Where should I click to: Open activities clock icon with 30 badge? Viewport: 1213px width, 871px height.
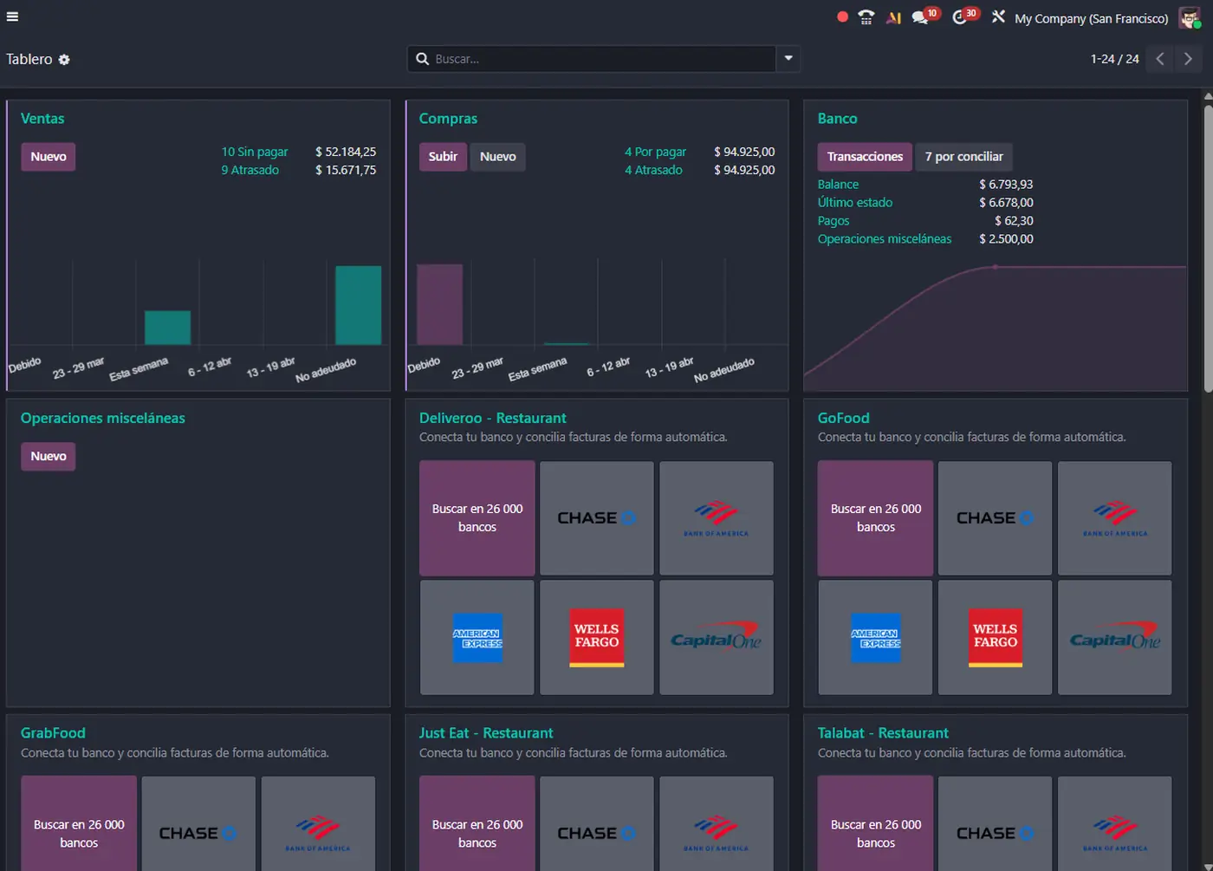tap(961, 17)
